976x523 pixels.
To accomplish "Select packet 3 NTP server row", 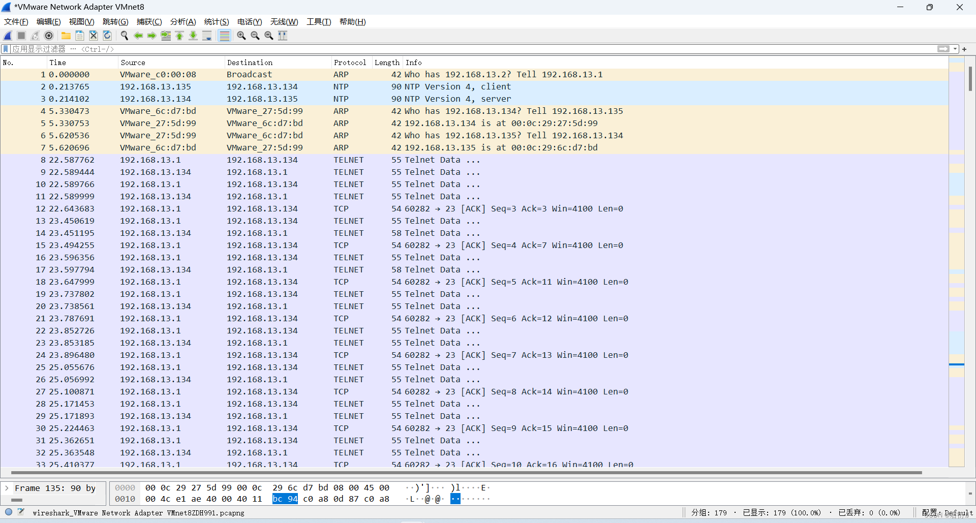I will (474, 99).
